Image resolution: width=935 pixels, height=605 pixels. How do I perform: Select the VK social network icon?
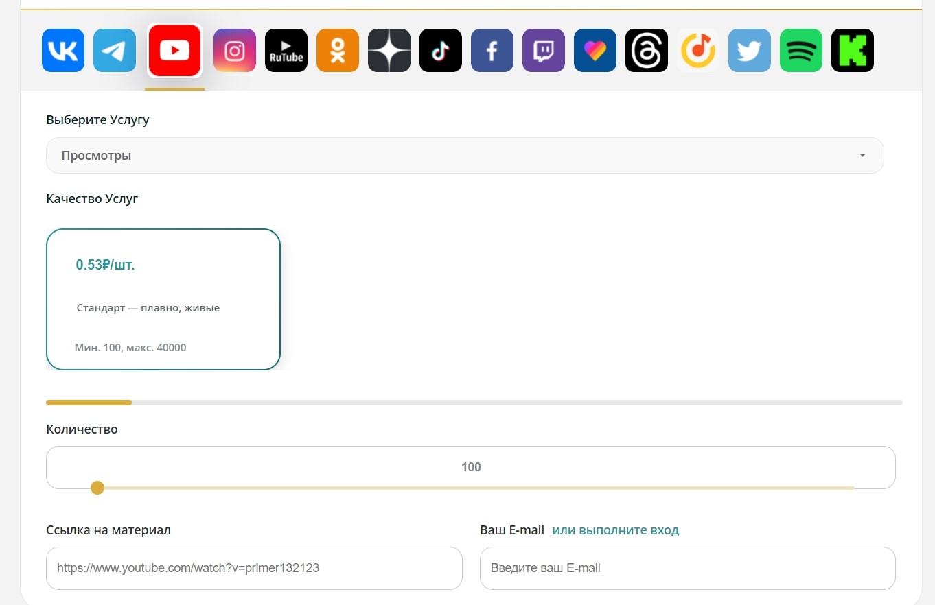(63, 51)
